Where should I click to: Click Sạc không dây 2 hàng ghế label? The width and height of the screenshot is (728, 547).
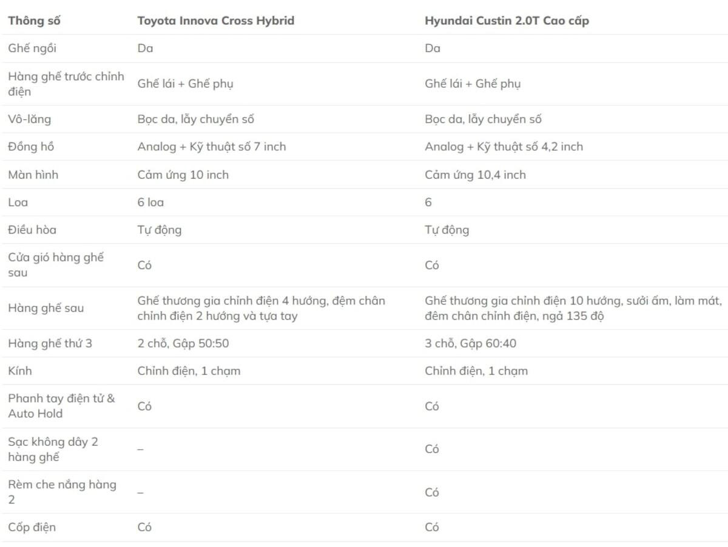coord(53,449)
